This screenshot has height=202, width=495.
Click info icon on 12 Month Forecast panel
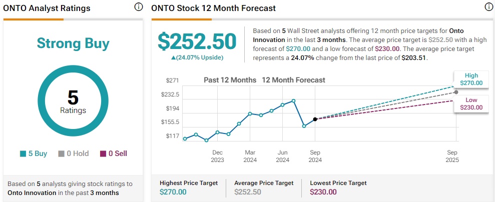click(x=488, y=7)
